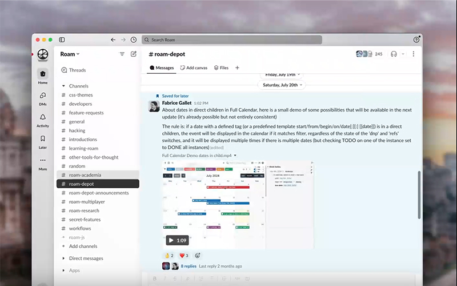The width and height of the screenshot is (457, 286).
Task: Click the compose new message icon
Action: coord(134,54)
